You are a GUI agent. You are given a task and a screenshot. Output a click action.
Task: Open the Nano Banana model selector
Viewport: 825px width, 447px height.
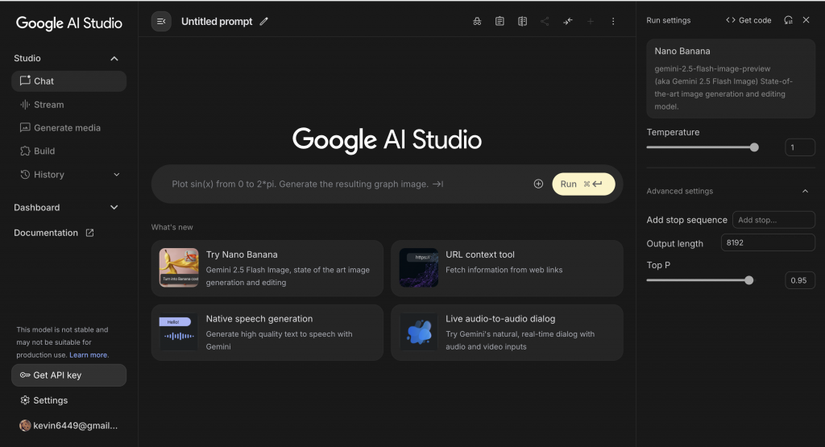pyautogui.click(x=731, y=78)
